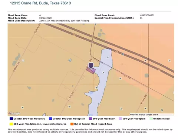Image resolution: width=178 pixels, height=140 pixels.
Task: Select the Coastal 100-Year Floodway swatch
Action: pos(11,119)
